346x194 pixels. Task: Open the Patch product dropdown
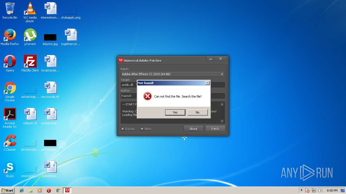[172, 74]
